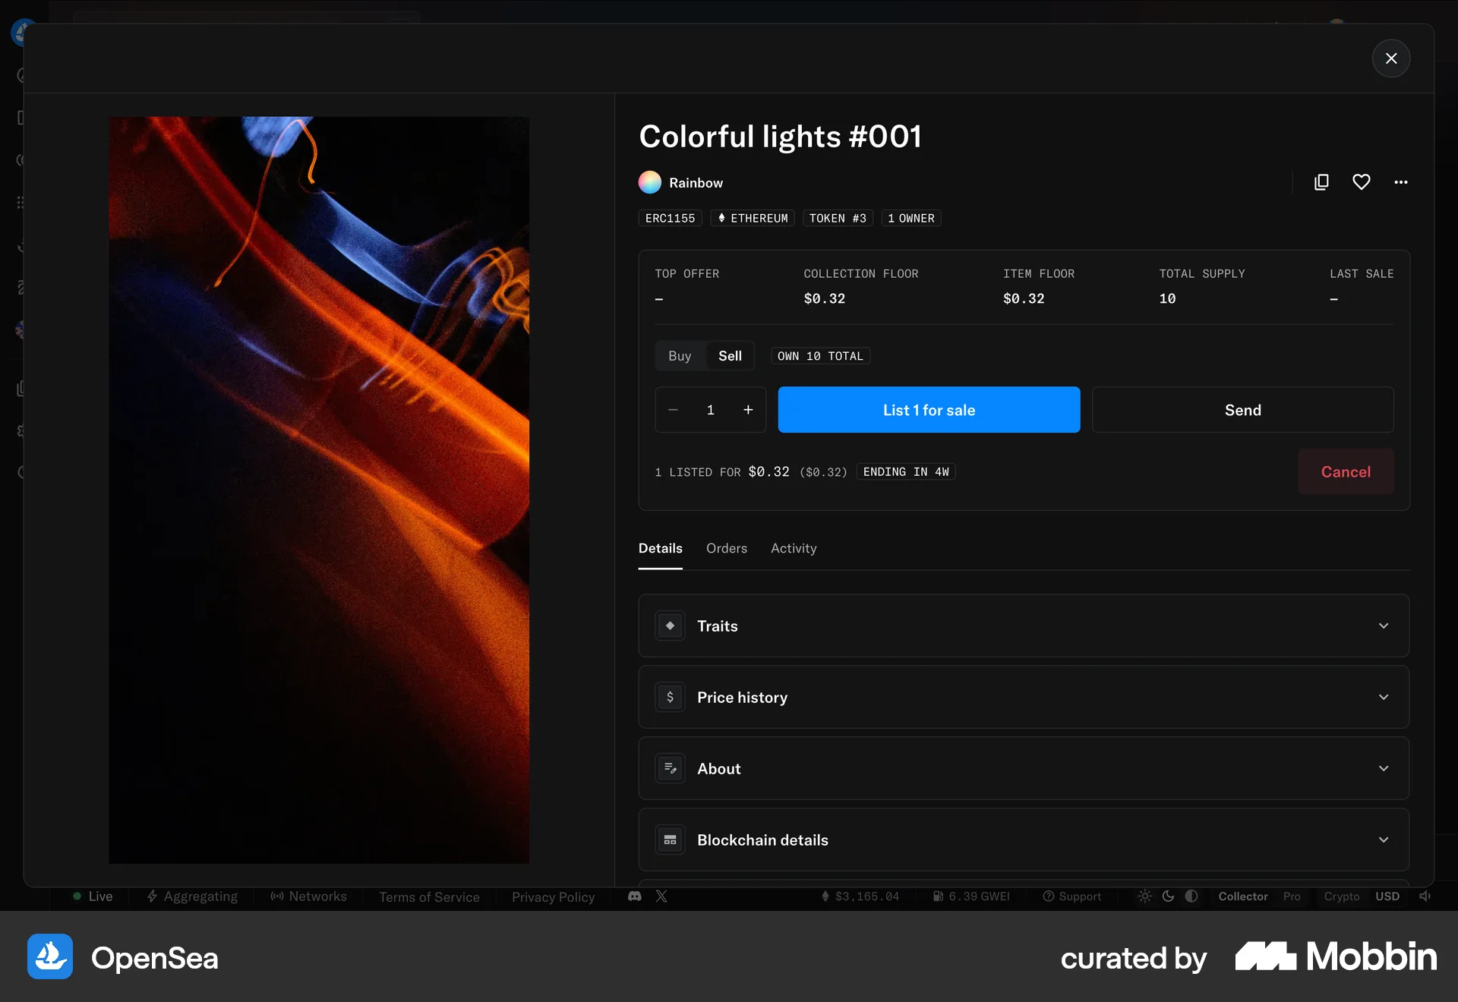Enable light theme with the sun icon
1458x1002 pixels.
pos(1145,896)
